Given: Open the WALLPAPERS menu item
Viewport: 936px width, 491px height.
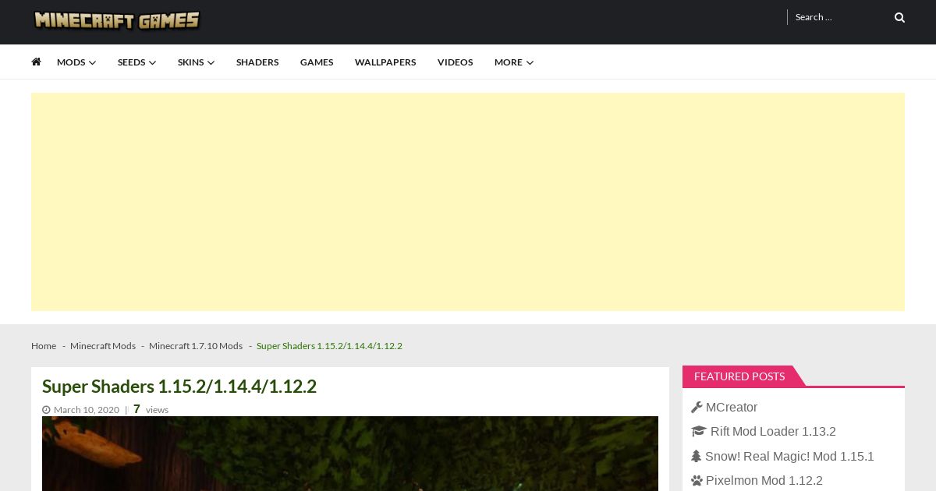Looking at the screenshot, I should [x=385, y=62].
